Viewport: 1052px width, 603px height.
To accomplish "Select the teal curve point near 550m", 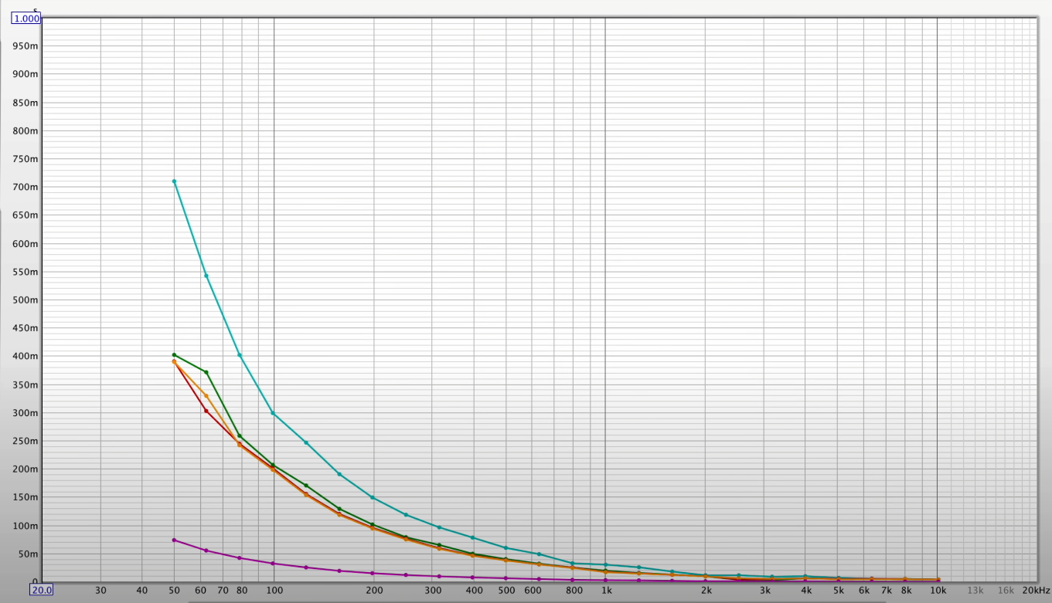I will click(206, 276).
